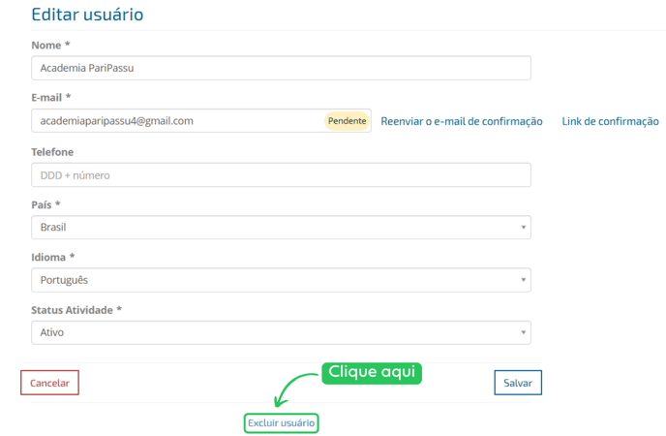
Task: Resend confirmation via Reenviar o e-mail link
Action: click(x=461, y=121)
